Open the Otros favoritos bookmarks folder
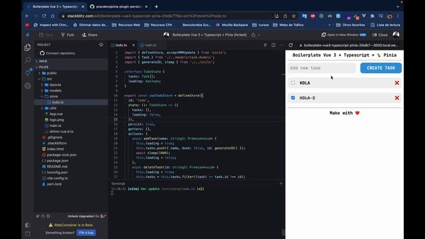The image size is (425, 239). (351, 25)
